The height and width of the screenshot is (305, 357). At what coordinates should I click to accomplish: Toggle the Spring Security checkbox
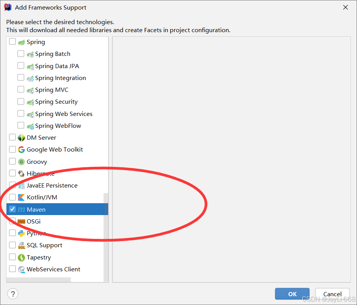(21, 101)
